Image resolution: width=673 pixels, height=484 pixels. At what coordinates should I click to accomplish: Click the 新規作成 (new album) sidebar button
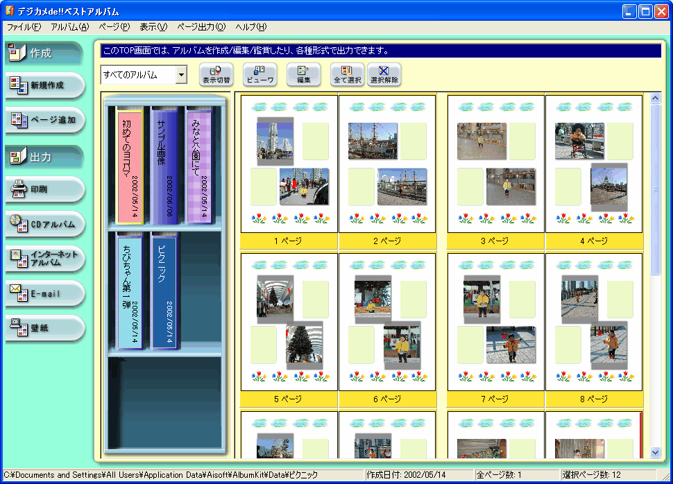pos(45,85)
